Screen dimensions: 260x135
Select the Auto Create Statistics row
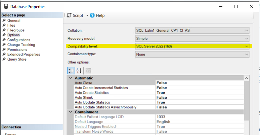point(159,93)
